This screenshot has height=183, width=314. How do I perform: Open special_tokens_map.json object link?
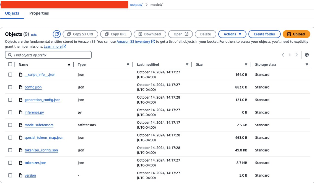pyautogui.click(x=44, y=138)
